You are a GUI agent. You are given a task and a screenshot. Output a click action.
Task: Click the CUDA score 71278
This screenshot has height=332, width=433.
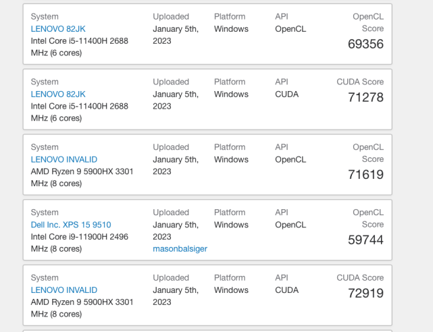coord(365,98)
